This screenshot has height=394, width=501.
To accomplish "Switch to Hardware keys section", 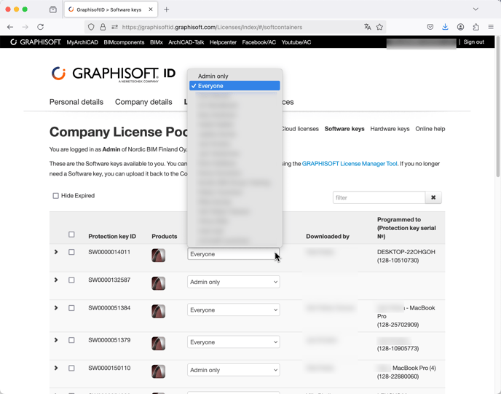I will point(390,129).
